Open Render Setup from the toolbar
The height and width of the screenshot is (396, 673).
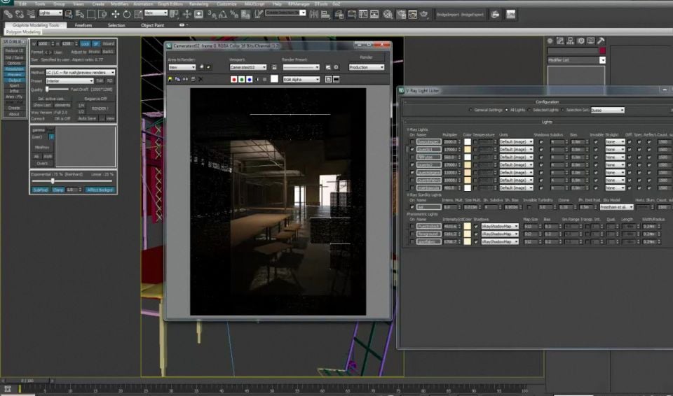coord(401,14)
